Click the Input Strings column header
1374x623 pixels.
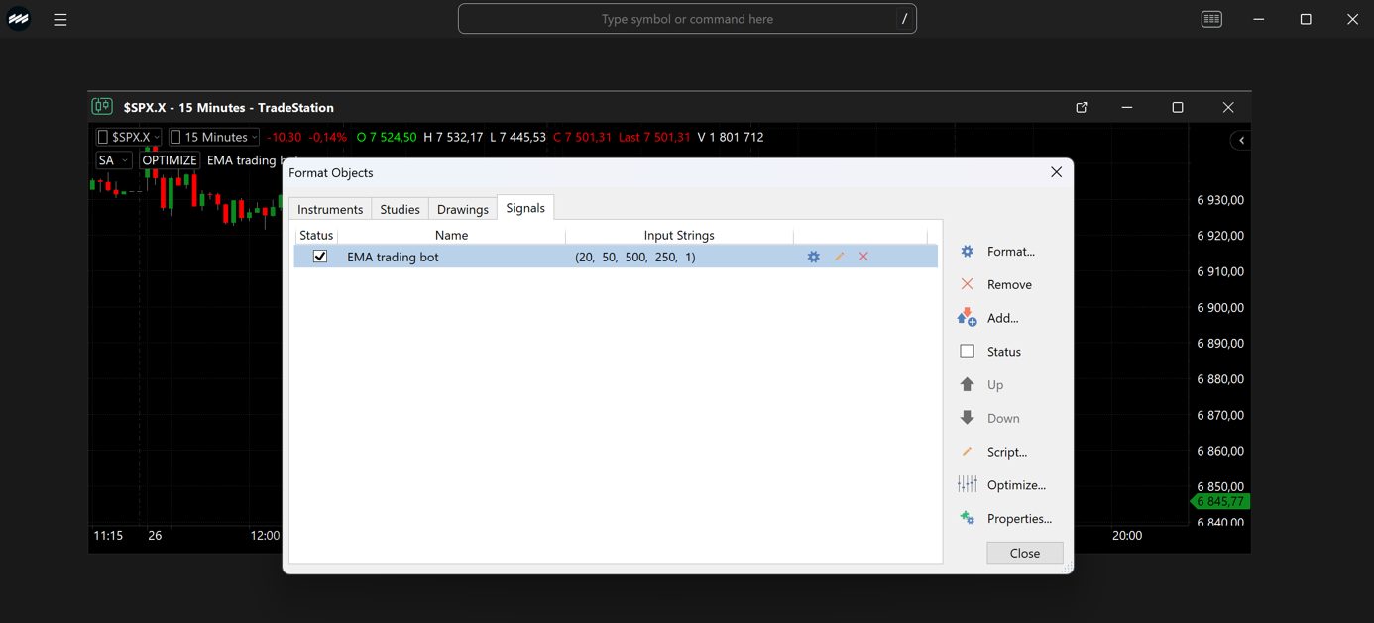click(679, 235)
